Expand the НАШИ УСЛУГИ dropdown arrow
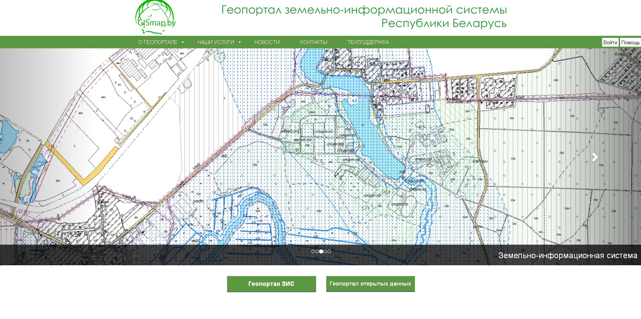This screenshot has width=641, height=319. pos(240,42)
